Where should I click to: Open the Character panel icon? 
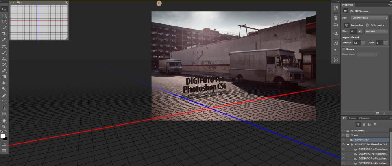point(336,43)
